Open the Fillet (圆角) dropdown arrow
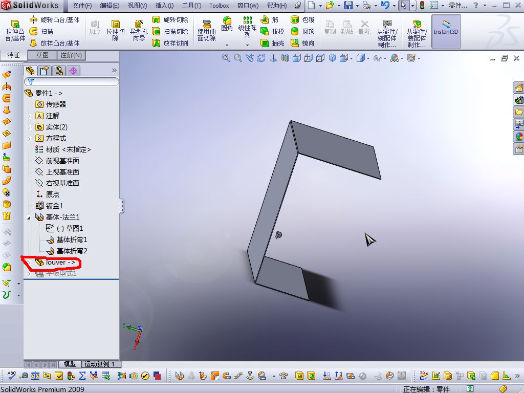Viewport: 524px width, 393px height. click(227, 45)
